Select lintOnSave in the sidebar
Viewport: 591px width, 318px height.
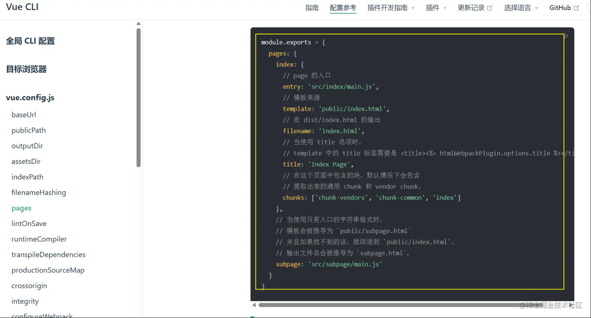[x=29, y=223]
